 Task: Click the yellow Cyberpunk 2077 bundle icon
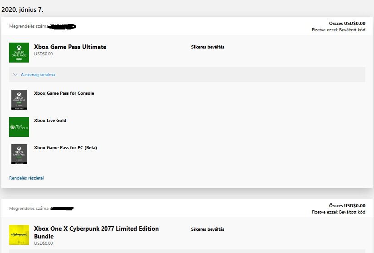(x=19, y=235)
